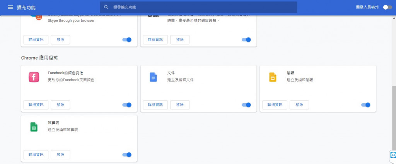This screenshot has width=396, height=164.
Task: Focus the 搜尋擴充功能 search field
Action: point(198,7)
